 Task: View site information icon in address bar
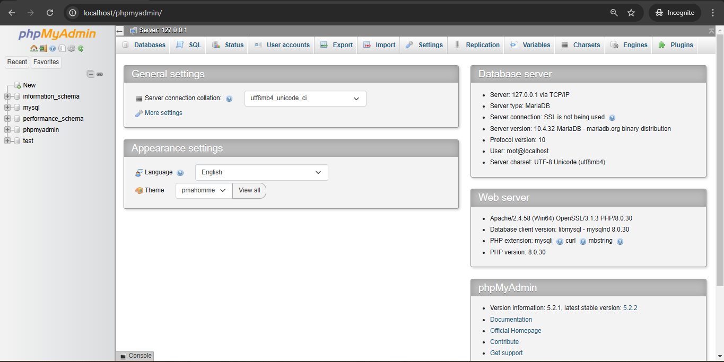[x=73, y=13]
